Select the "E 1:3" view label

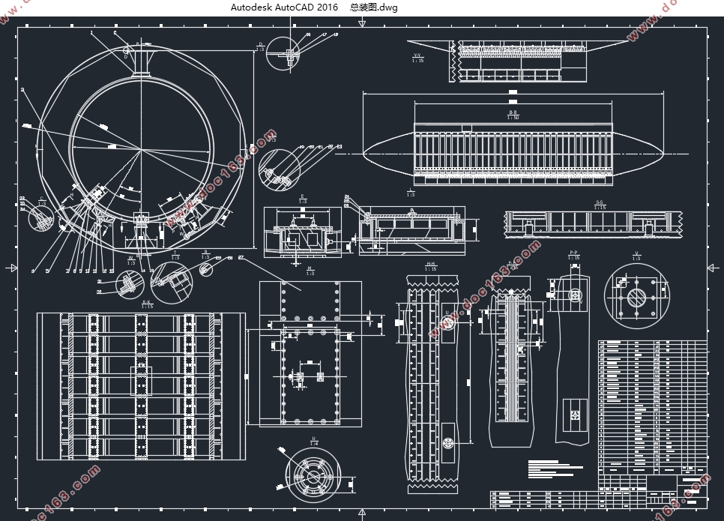pos(303,199)
